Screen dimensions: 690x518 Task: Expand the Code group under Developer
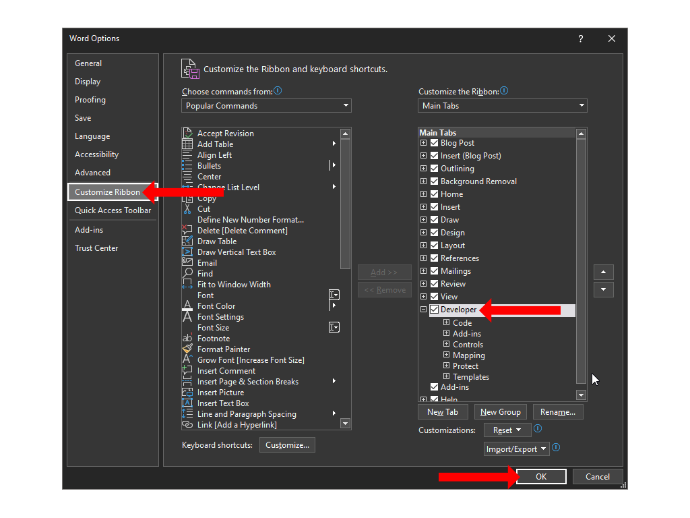446,322
